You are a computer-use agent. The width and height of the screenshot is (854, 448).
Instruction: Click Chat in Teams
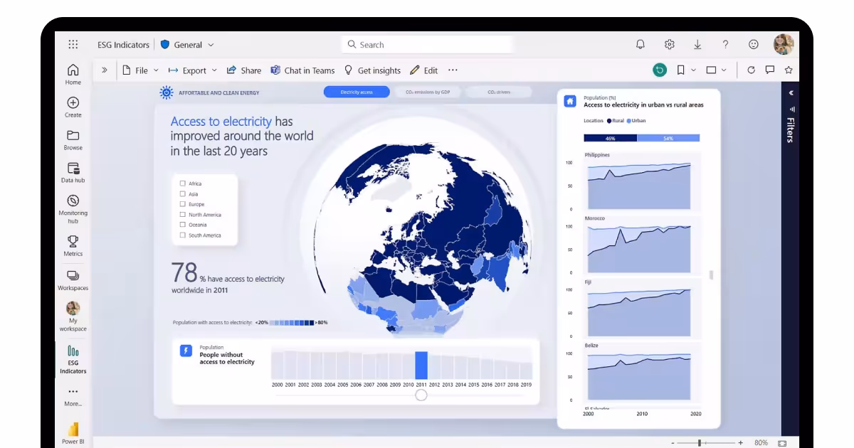pyautogui.click(x=302, y=70)
